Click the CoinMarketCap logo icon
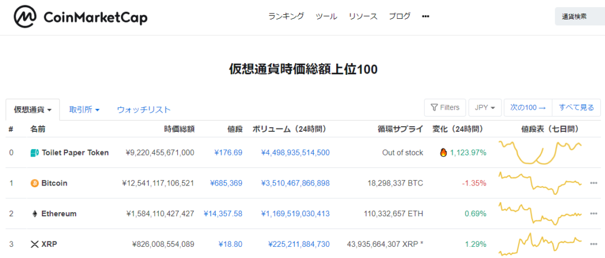 tap(25, 16)
